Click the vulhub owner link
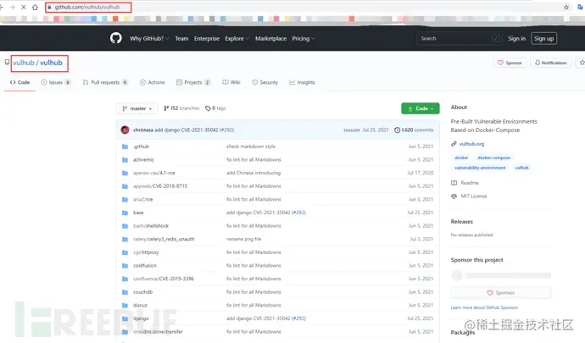 tap(24, 63)
